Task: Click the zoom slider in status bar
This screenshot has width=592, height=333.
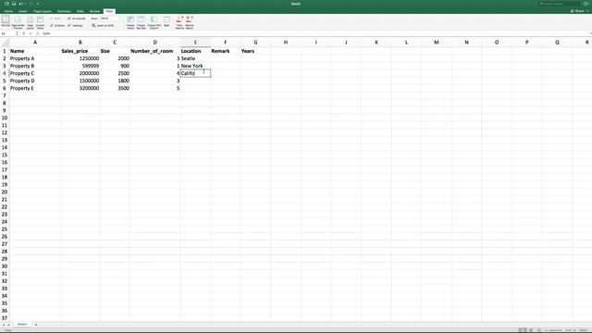Action: pyautogui.click(x=560, y=330)
